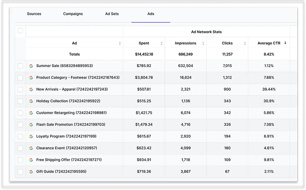Screen dimensions: 306x190
Task: Click the Totals row label
Action: click(74, 54)
